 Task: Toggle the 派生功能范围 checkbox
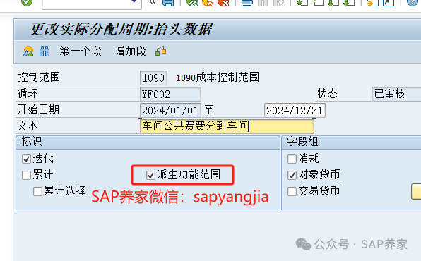click(x=150, y=175)
